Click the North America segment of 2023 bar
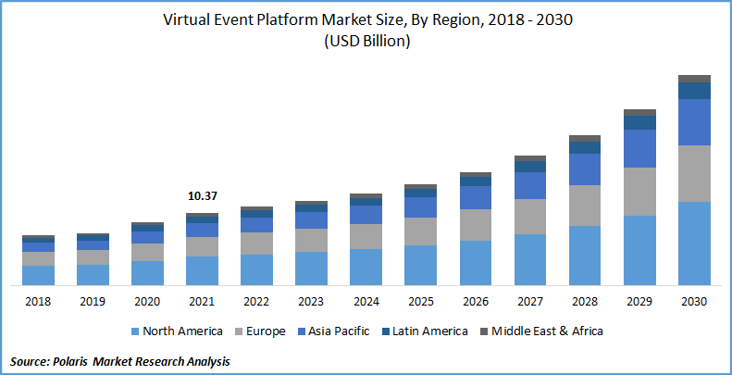Screen dimensions: 732x375 (x=311, y=269)
